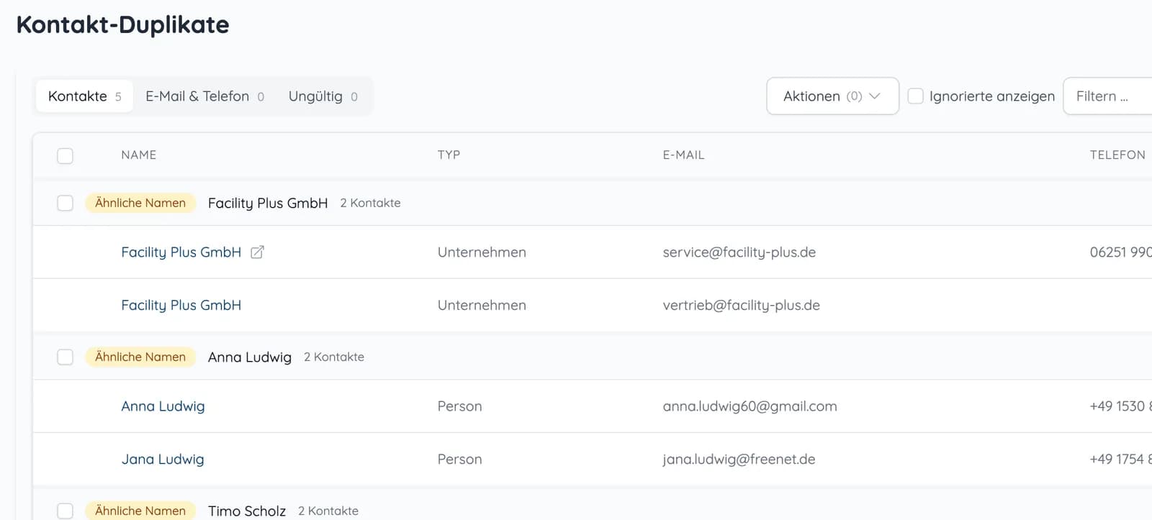Open external link icon beside Facility Plus GmbH
Screen dimensions: 1152x520
click(257, 252)
